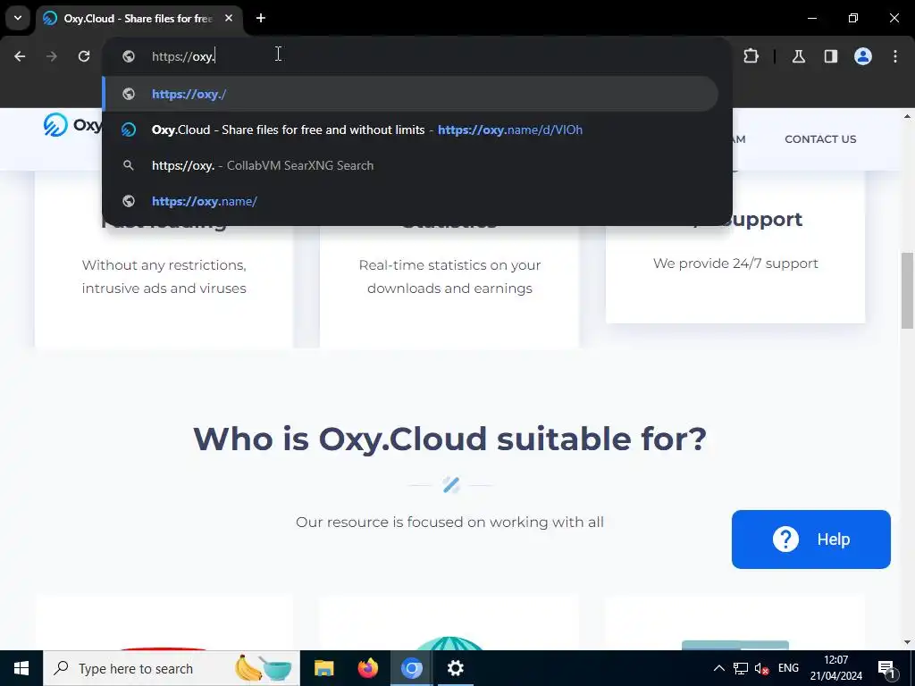Open the tab search dropdown arrow

pyautogui.click(x=18, y=18)
